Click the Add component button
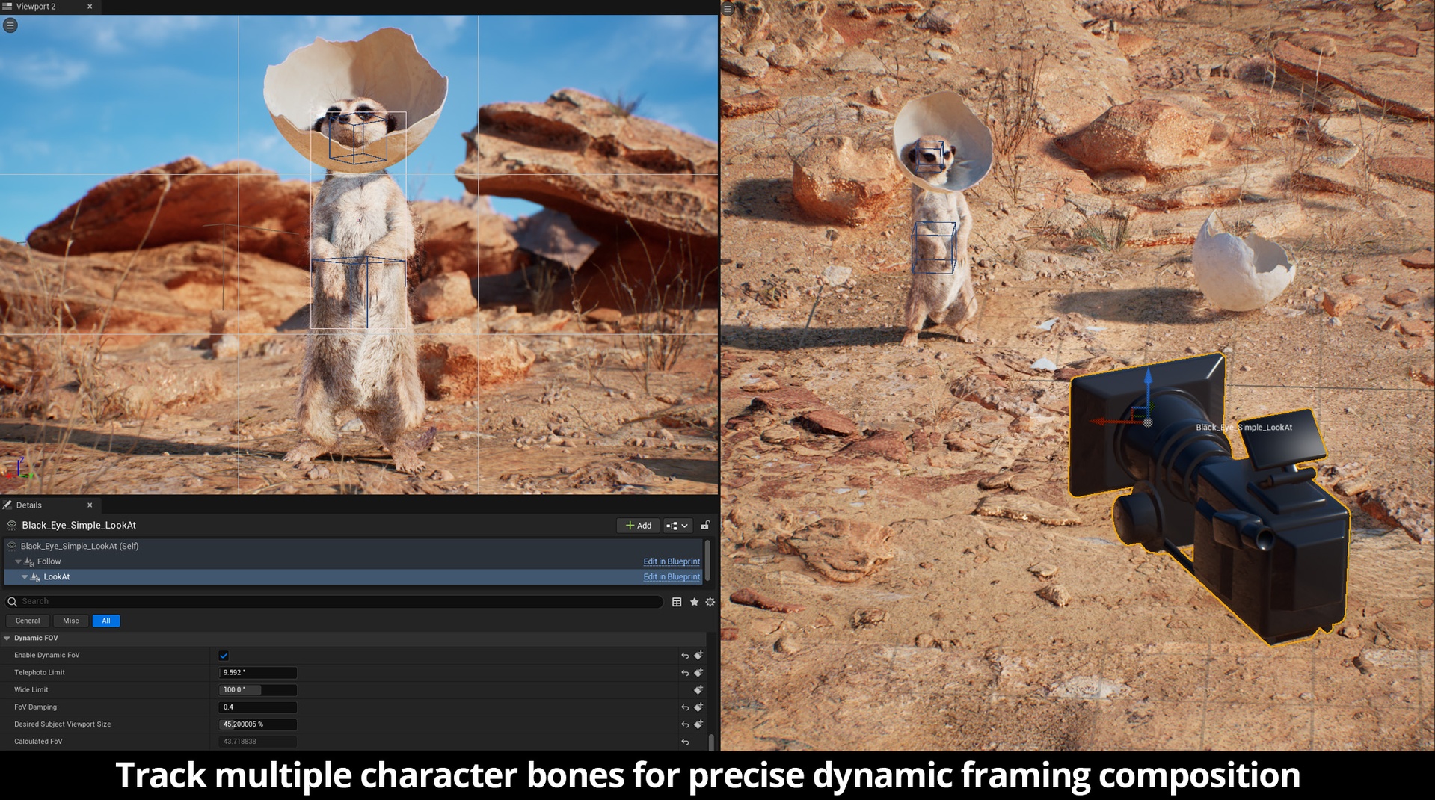The image size is (1435, 800). click(x=638, y=526)
